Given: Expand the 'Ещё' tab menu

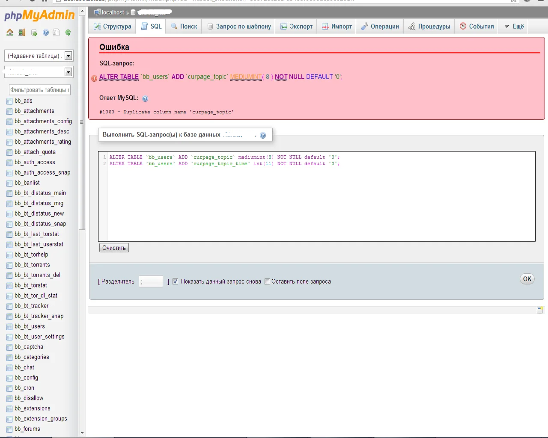Looking at the screenshot, I should [514, 26].
